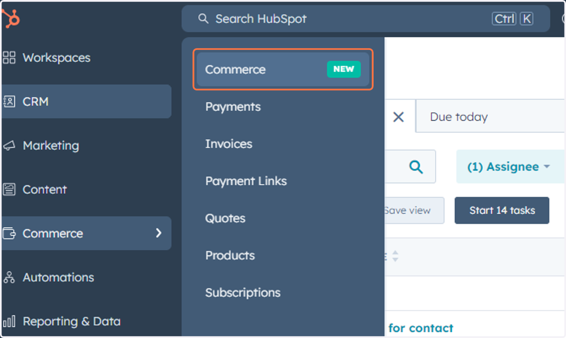Click the teal search magnifier icon
This screenshot has width=566, height=338.
coord(416,167)
